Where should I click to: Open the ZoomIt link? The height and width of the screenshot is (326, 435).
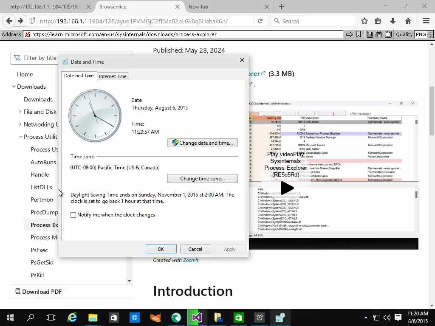[x=191, y=260]
